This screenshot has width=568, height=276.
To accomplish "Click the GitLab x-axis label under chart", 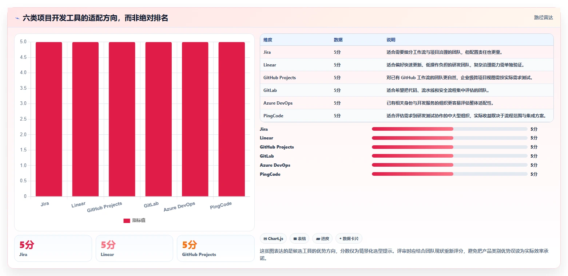I will pos(151,205).
